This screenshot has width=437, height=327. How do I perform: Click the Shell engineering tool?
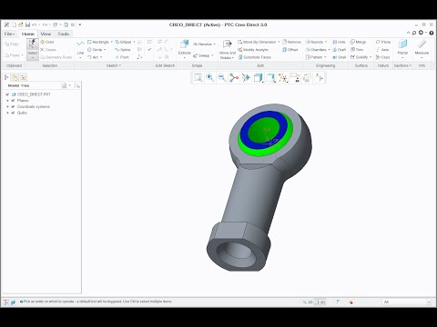click(x=339, y=57)
